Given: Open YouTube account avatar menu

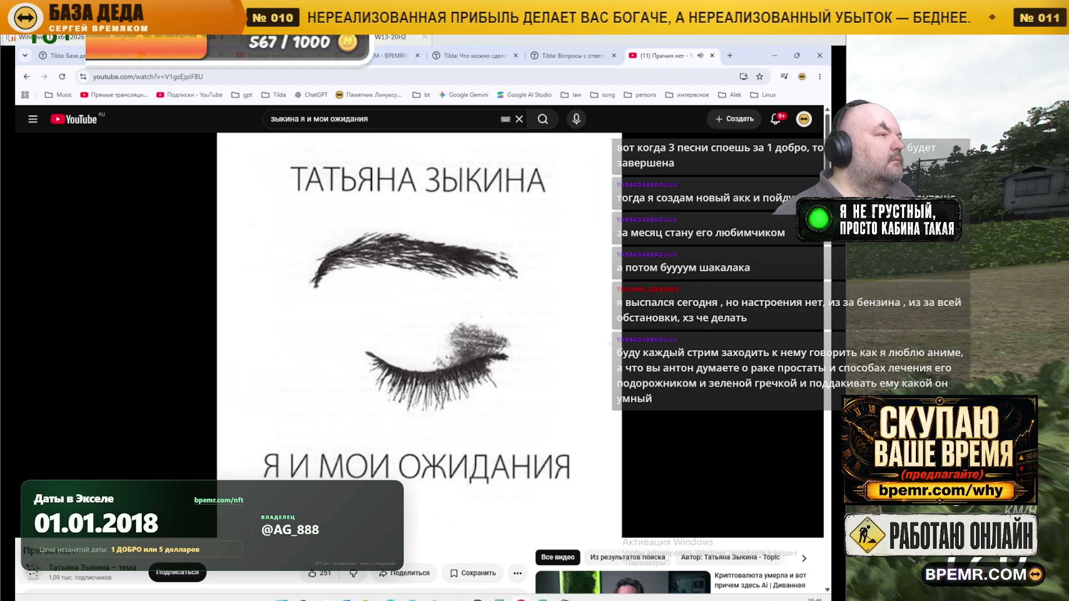Looking at the screenshot, I should 804,119.
